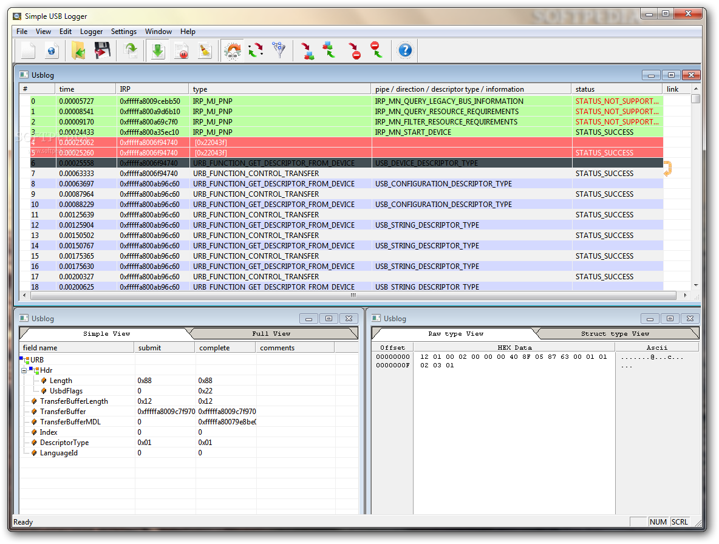Select the DescriptorType field
This screenshot has width=719, height=544.
point(64,442)
